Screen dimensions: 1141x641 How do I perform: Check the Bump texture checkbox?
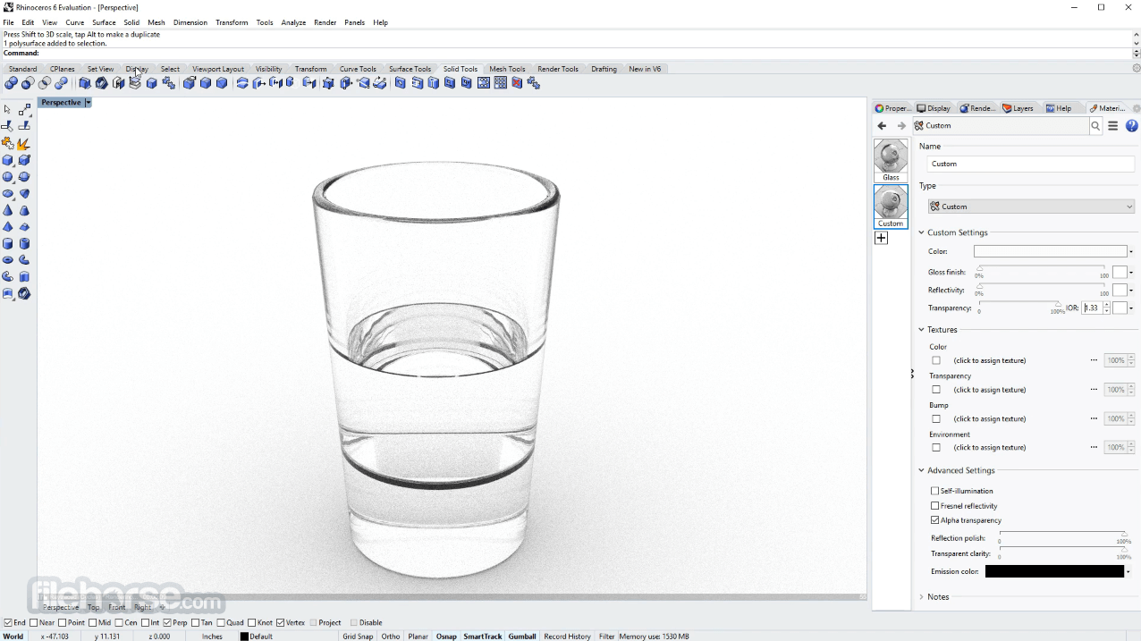pos(936,418)
